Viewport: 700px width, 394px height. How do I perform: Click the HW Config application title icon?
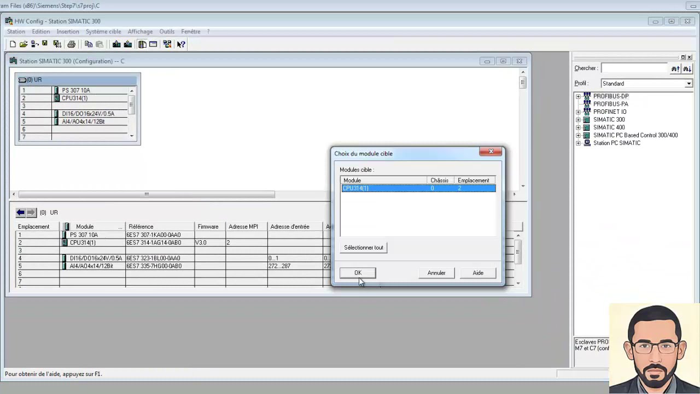coord(9,21)
